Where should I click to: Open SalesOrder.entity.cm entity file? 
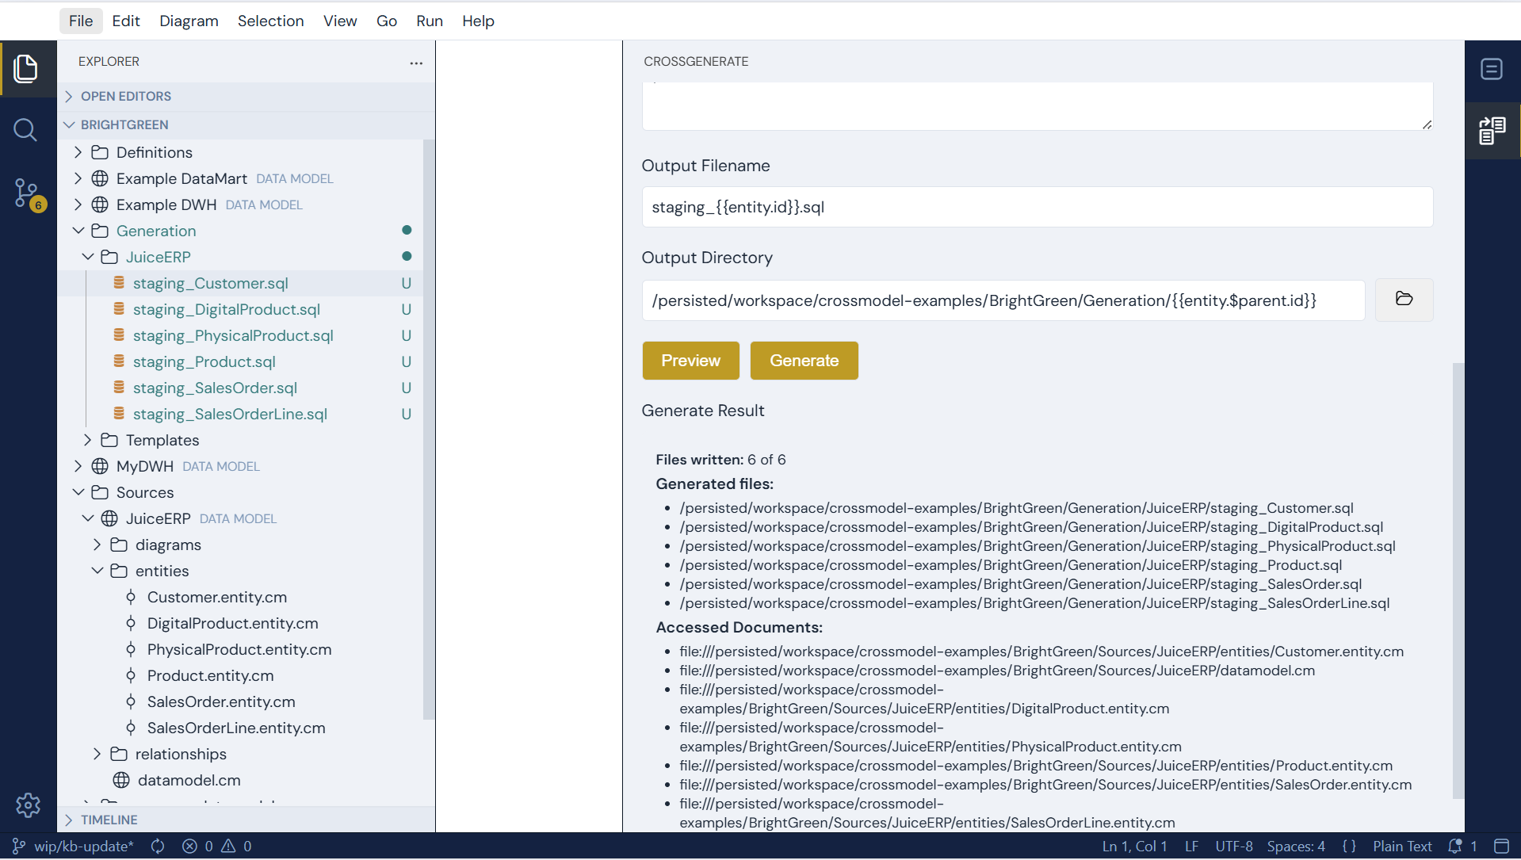tap(220, 701)
